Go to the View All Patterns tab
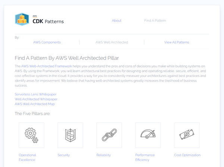Image resolution: width=224 pixels, height=167 pixels. tap(177, 42)
